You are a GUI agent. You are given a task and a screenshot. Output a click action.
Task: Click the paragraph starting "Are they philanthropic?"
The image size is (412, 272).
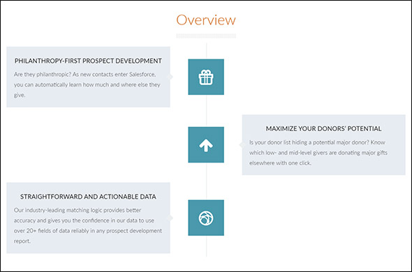(x=87, y=85)
